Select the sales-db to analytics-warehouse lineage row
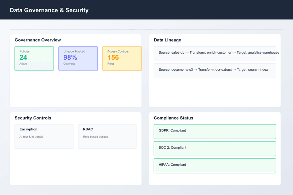This screenshot has height=195, width=293. (215, 54)
